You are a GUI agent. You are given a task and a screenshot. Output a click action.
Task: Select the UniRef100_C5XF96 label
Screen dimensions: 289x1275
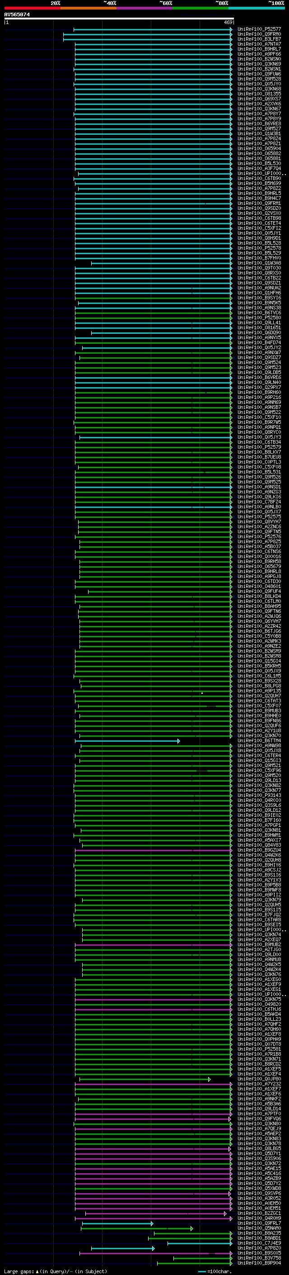259,770
